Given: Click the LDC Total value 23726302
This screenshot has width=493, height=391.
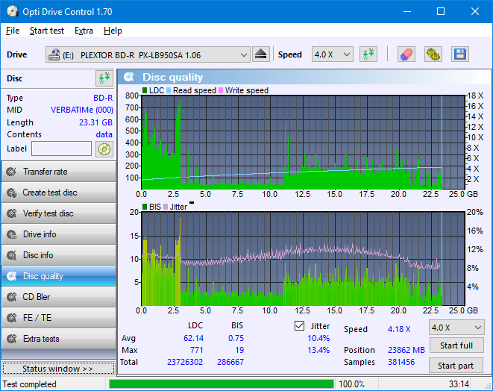Looking at the screenshot, I should coord(185,362).
